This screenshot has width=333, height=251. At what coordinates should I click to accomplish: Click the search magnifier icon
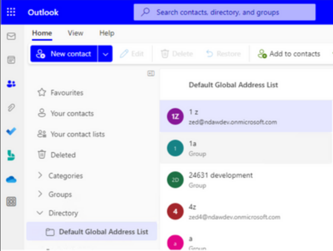coord(144,13)
